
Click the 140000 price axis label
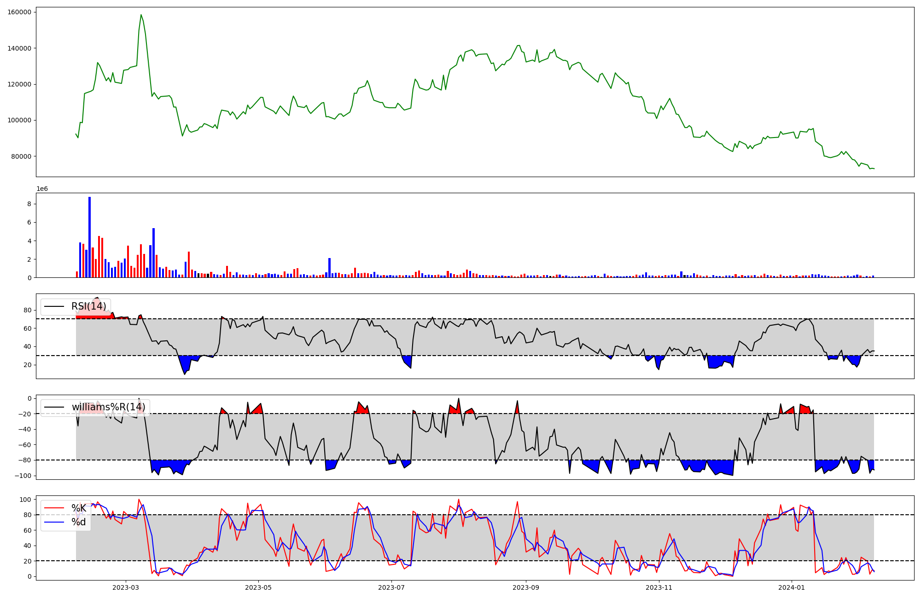pyautogui.click(x=19, y=48)
